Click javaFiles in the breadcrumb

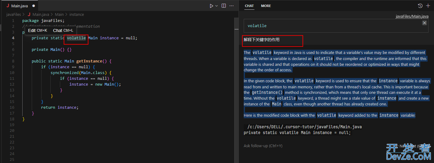tap(14, 14)
